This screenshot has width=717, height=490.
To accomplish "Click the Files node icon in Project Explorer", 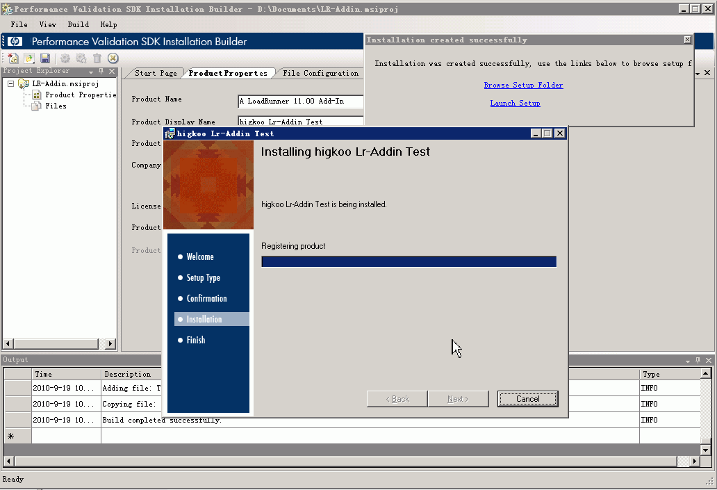I will (x=37, y=106).
